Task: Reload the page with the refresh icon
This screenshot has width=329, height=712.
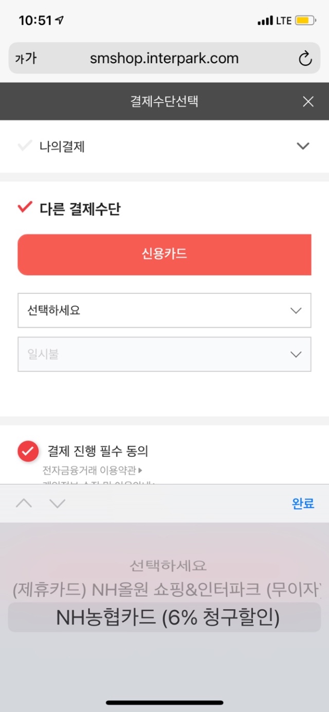Action: 305,59
